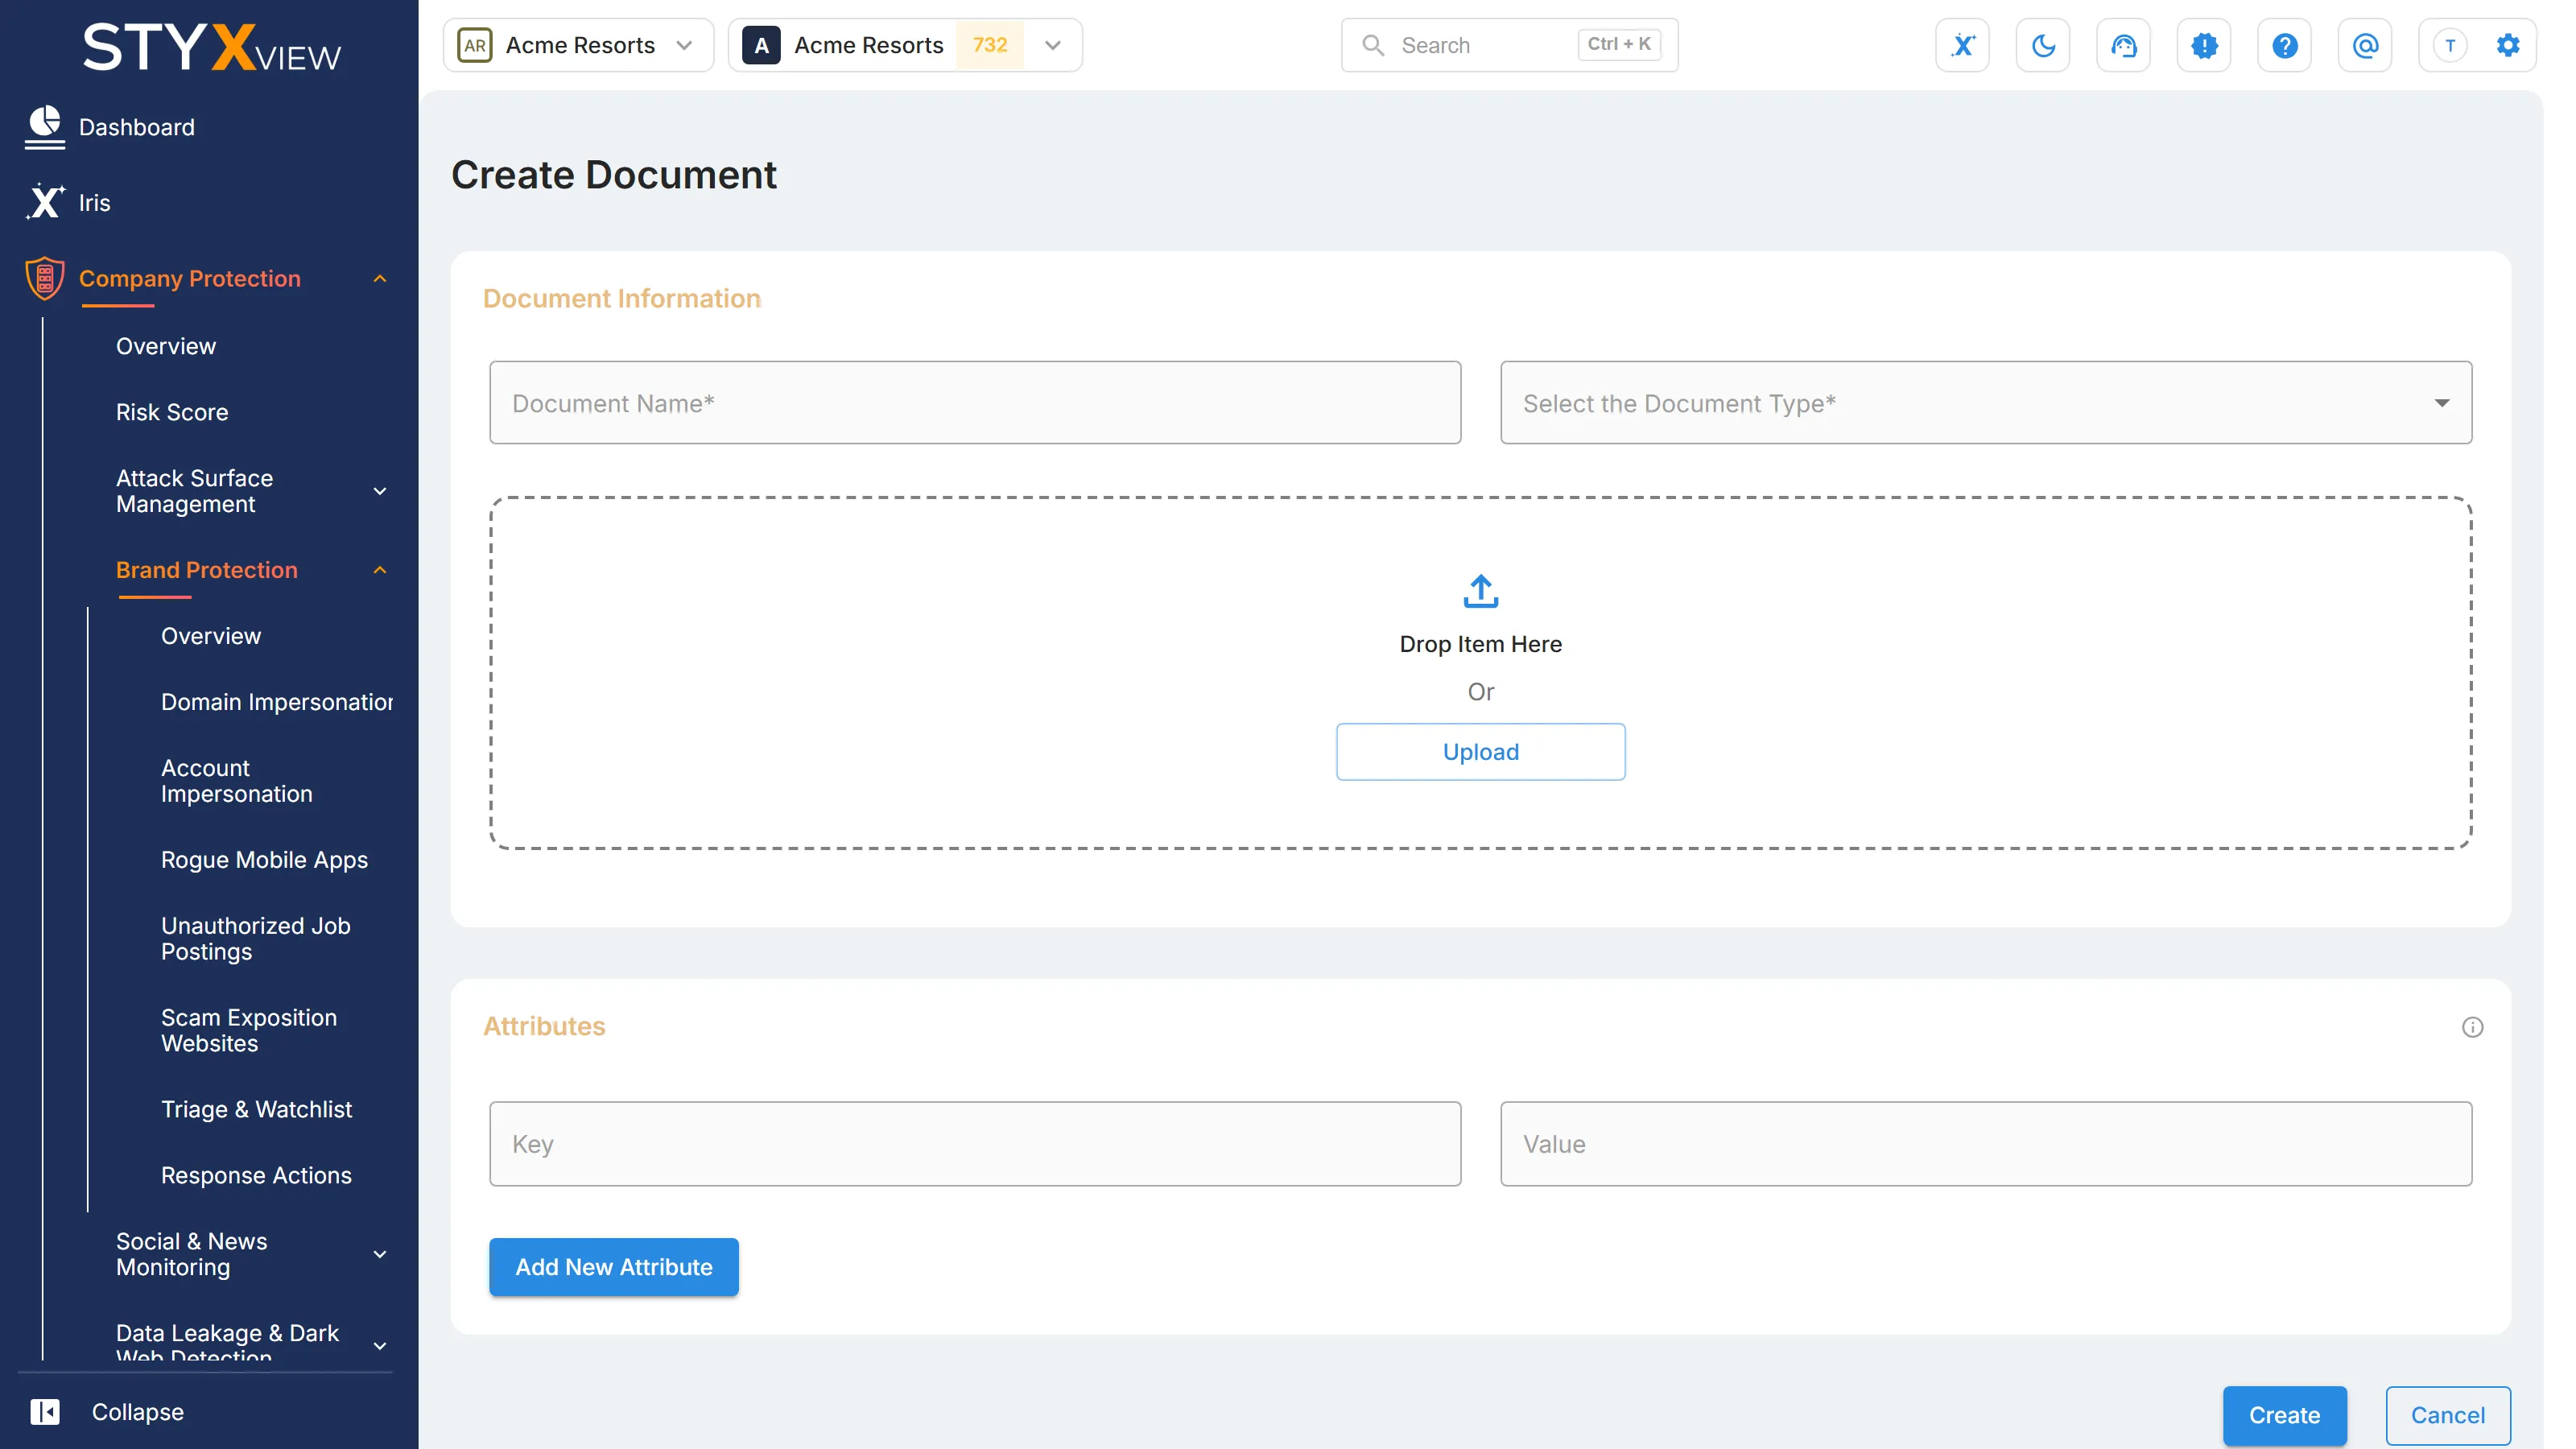2576x1449 pixels.
Task: Click the Company Protection shield icon
Action: coord(45,278)
